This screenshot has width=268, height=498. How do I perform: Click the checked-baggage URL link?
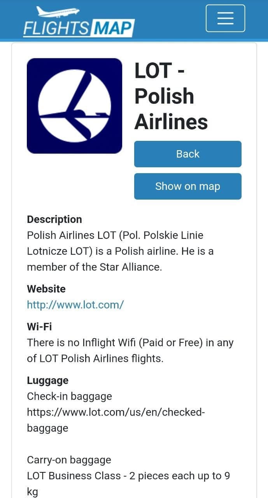click(116, 412)
